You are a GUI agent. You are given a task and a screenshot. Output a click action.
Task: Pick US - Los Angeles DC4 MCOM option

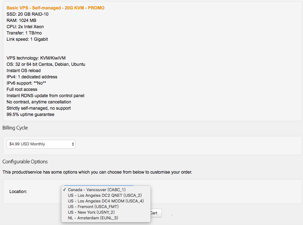click(x=105, y=201)
